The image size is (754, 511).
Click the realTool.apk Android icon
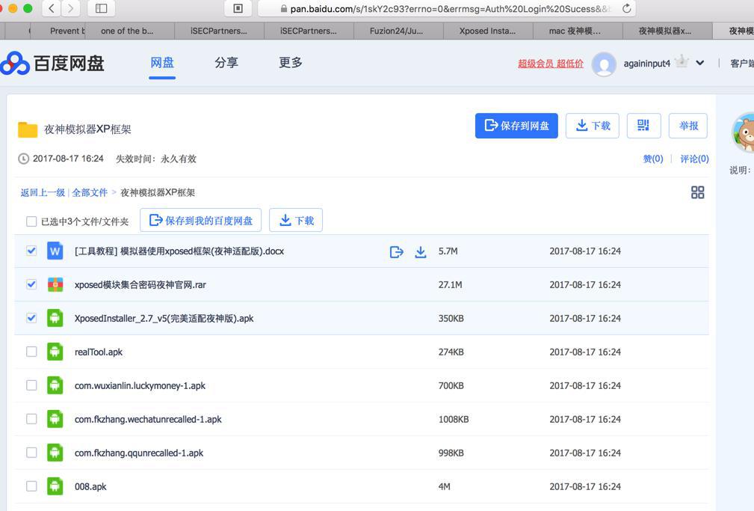click(55, 352)
